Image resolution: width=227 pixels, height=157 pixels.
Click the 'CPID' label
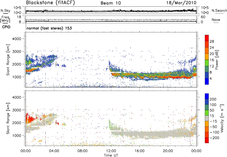point(6,27)
